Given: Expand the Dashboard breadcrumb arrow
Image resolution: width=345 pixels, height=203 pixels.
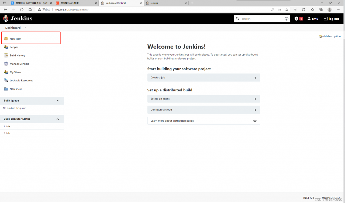Looking at the screenshot, I should (25, 28).
